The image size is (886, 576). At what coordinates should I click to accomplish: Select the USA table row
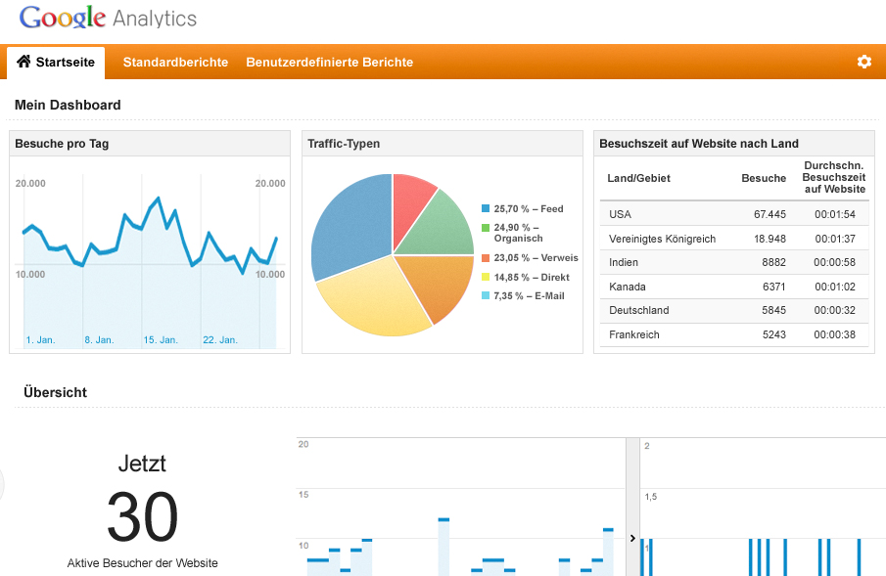coord(733,214)
